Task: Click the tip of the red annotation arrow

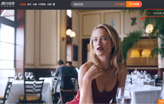Action: (145, 18)
